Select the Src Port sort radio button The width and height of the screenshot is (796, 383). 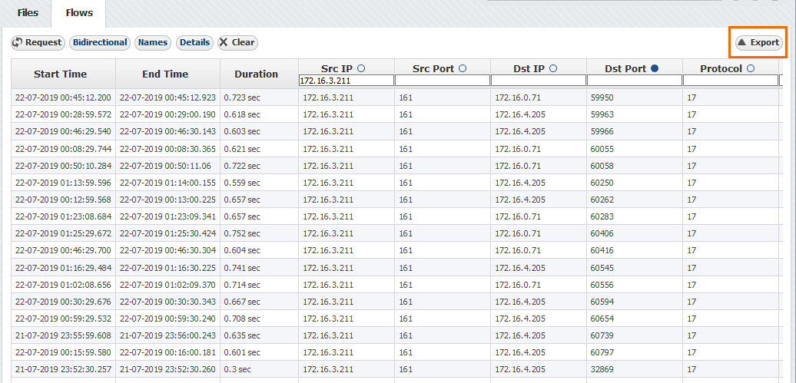coord(463,69)
